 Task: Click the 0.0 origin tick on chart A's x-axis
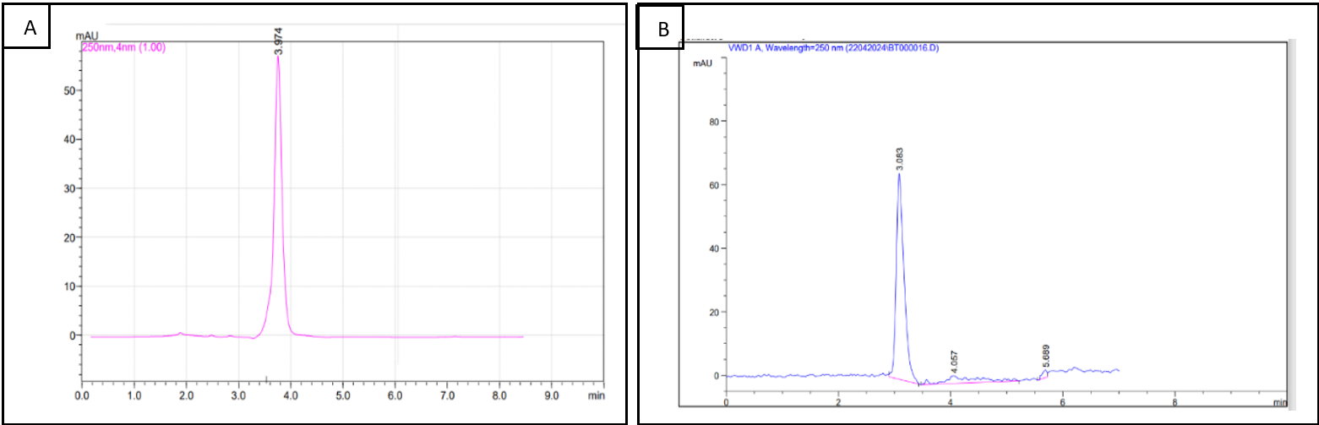click(81, 395)
